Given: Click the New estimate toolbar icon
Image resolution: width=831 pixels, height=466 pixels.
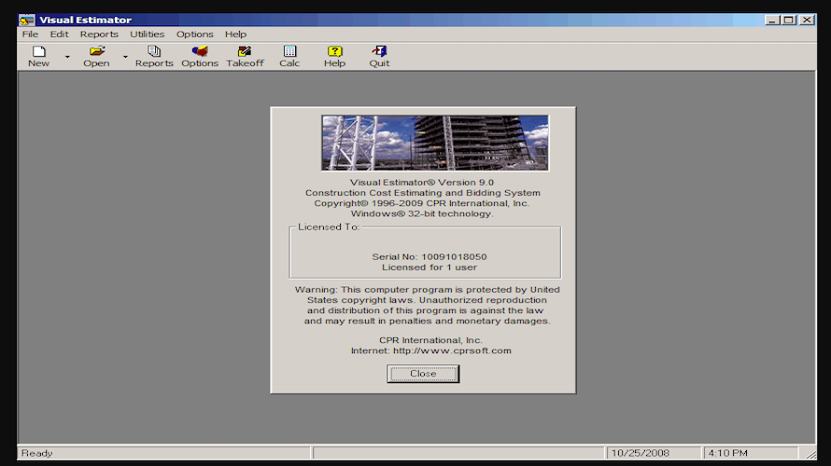Looking at the screenshot, I should (x=38, y=52).
